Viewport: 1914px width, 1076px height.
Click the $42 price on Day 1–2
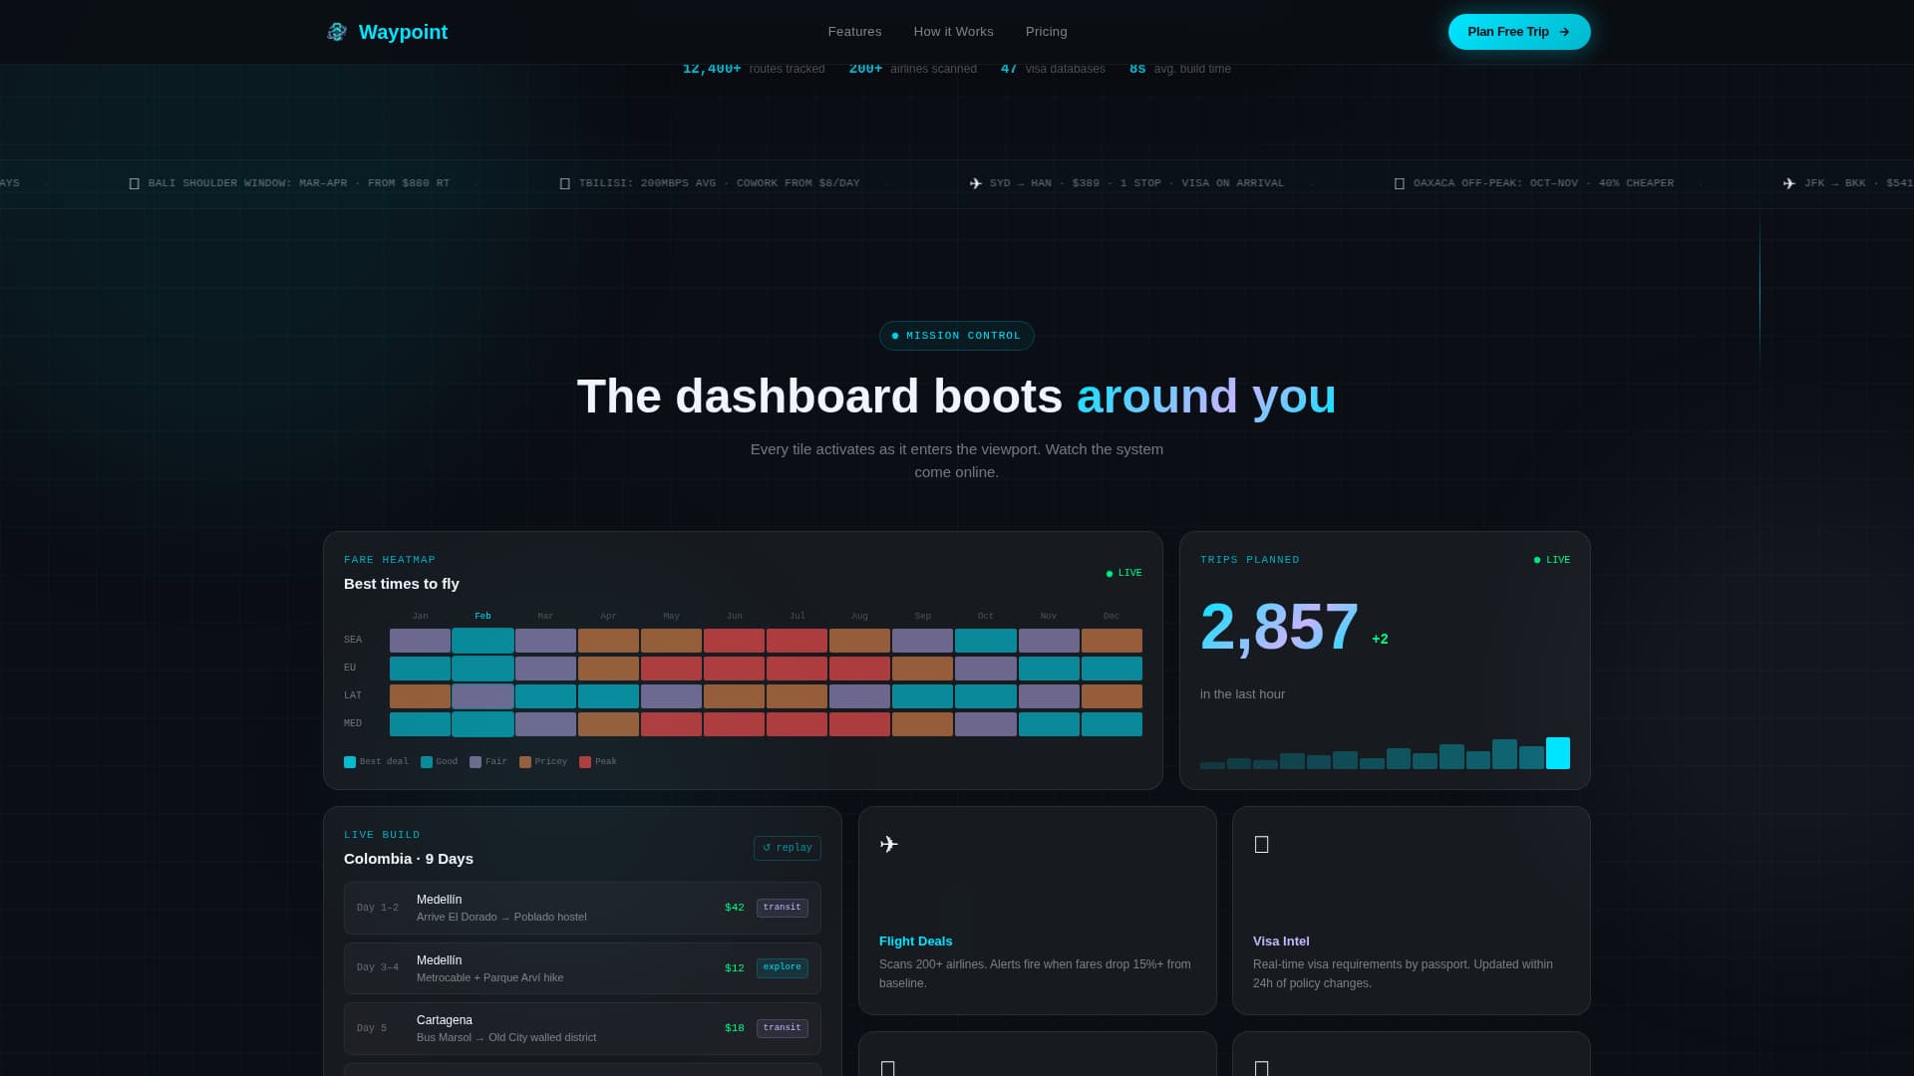click(734, 908)
